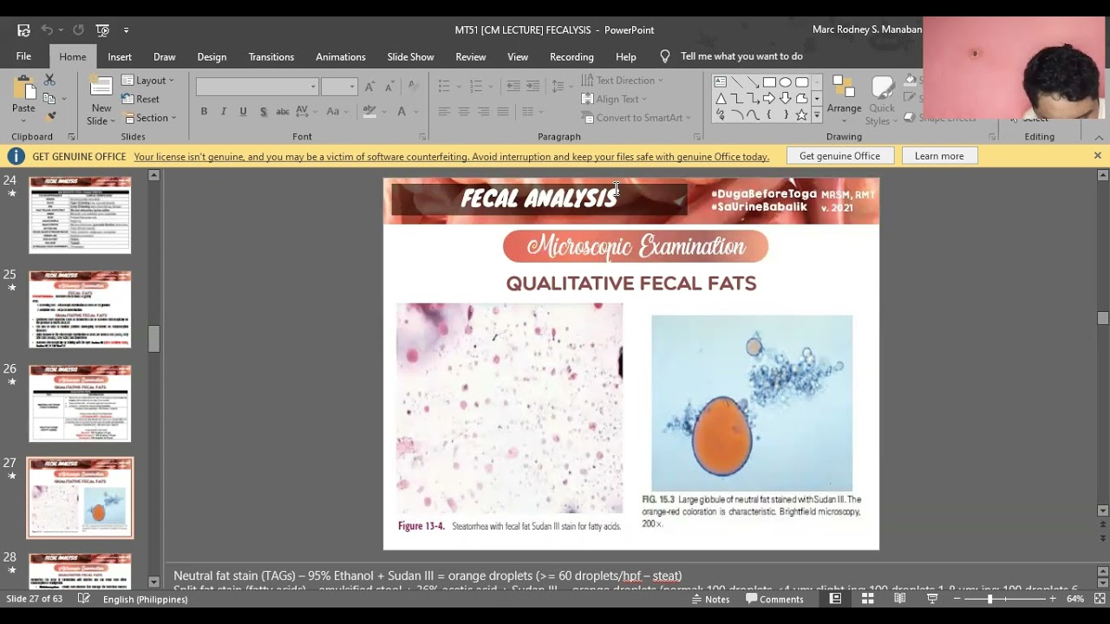The height and width of the screenshot is (624, 1110).
Task: Pick the five-point star shape in gallery
Action: (802, 115)
